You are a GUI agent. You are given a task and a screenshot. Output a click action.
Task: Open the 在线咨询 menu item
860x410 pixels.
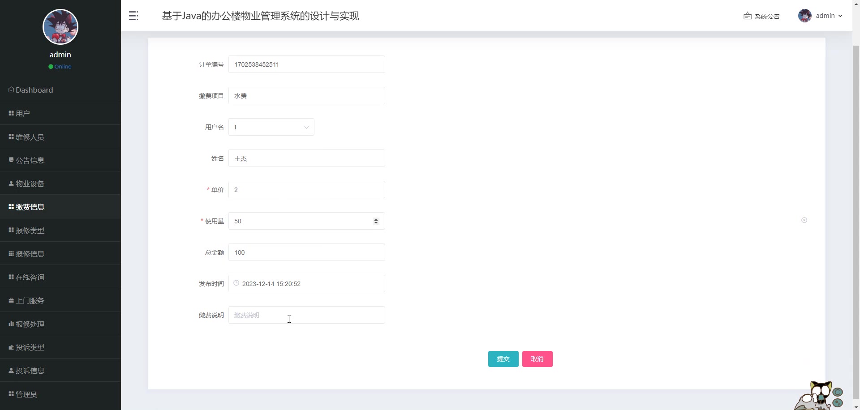point(60,277)
